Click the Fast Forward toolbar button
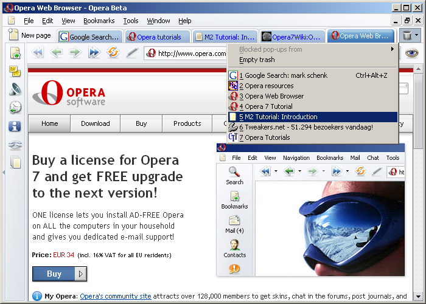The height and width of the screenshot is (304, 426). (94, 53)
